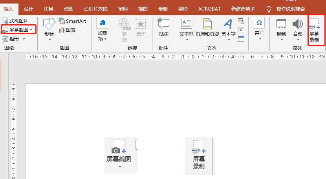The width and height of the screenshot is (326, 179).
Task: Switch to the 设计 tab
Action: 29,9
